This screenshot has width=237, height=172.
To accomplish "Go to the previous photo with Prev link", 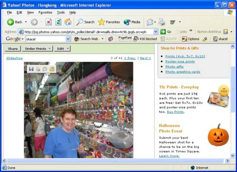I will click(x=130, y=58).
